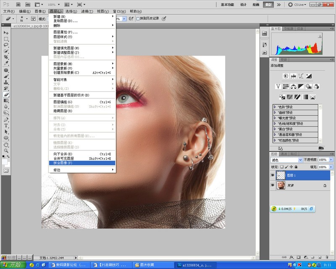Select the Rectangular Marquee tool
The width and height of the screenshot is (336, 269).
coord(6,39)
